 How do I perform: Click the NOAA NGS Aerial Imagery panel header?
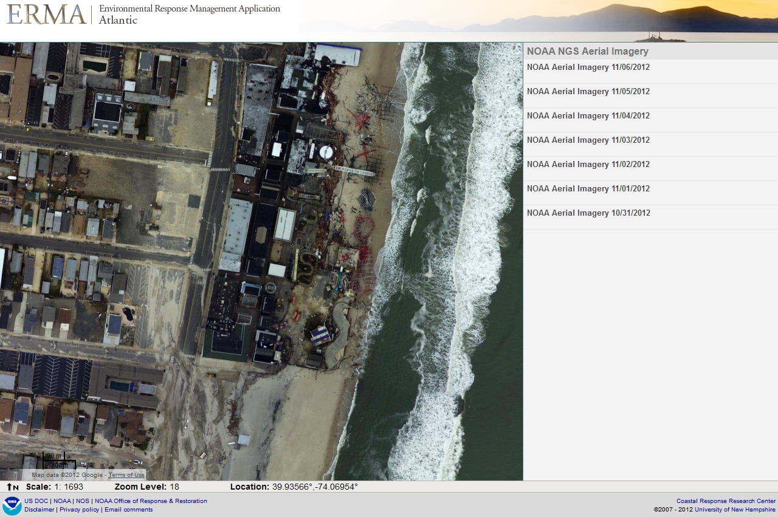[587, 52]
